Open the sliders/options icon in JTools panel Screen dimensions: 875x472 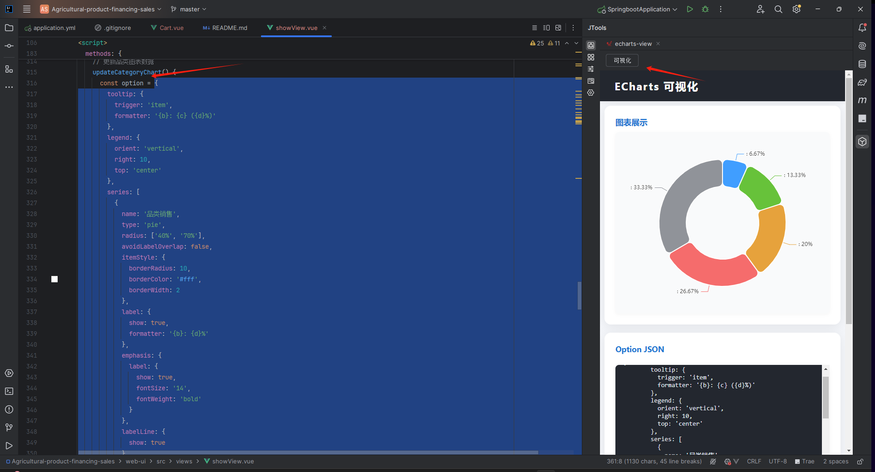point(591,69)
